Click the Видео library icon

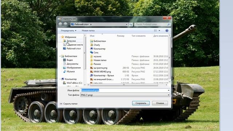point(64,60)
